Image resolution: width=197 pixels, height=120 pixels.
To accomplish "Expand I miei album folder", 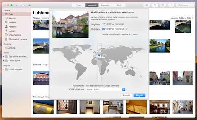I will (x=4, y=61).
